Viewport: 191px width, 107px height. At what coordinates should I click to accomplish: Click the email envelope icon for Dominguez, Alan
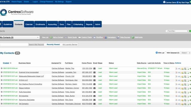click(94, 80)
